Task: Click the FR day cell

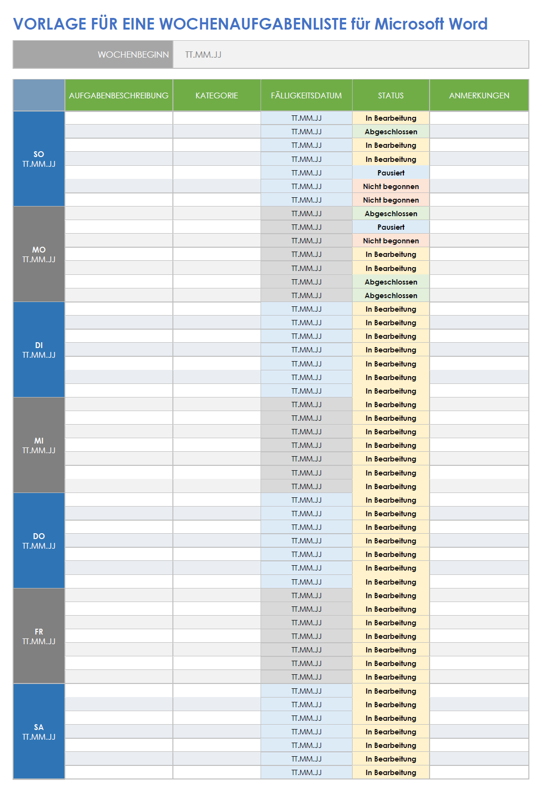Action: click(39, 636)
